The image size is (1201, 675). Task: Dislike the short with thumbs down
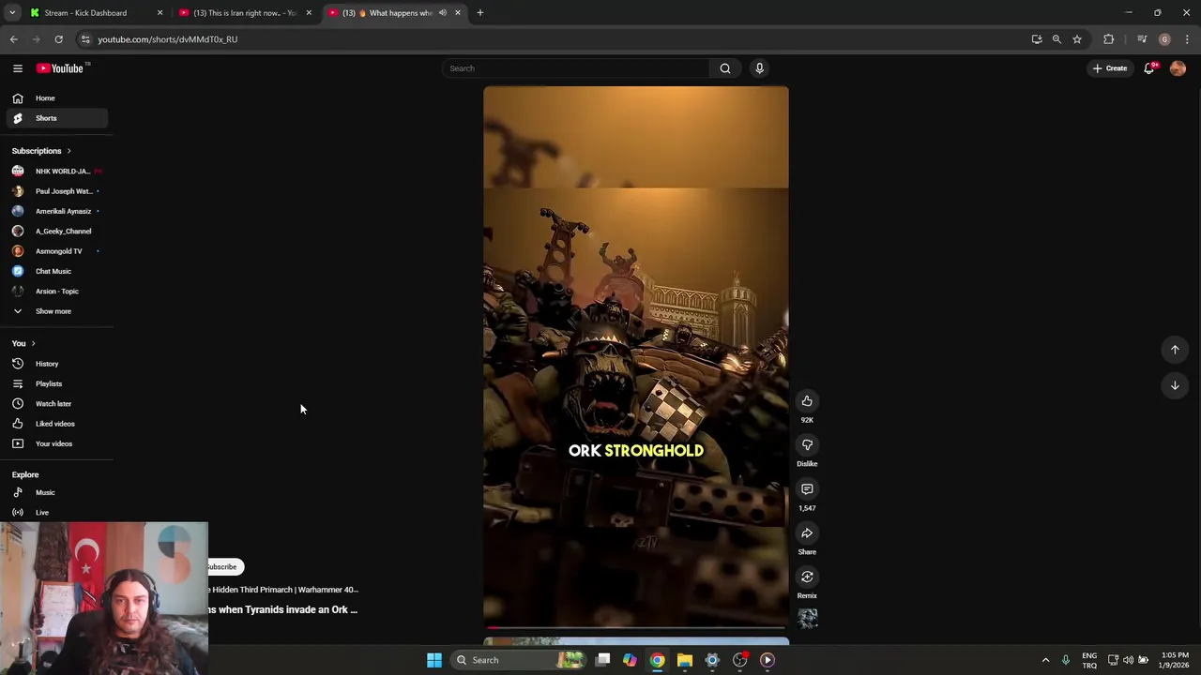point(807,445)
